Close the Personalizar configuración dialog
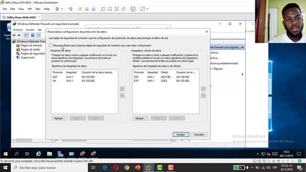 click(x=207, y=32)
